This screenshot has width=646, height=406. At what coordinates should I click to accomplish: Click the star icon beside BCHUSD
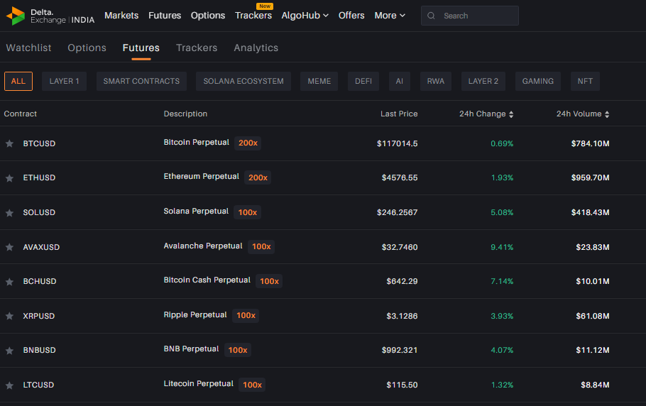(x=9, y=282)
